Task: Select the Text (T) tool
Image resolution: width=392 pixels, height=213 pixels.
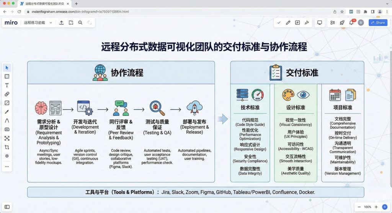Action: pyautogui.click(x=7, y=85)
